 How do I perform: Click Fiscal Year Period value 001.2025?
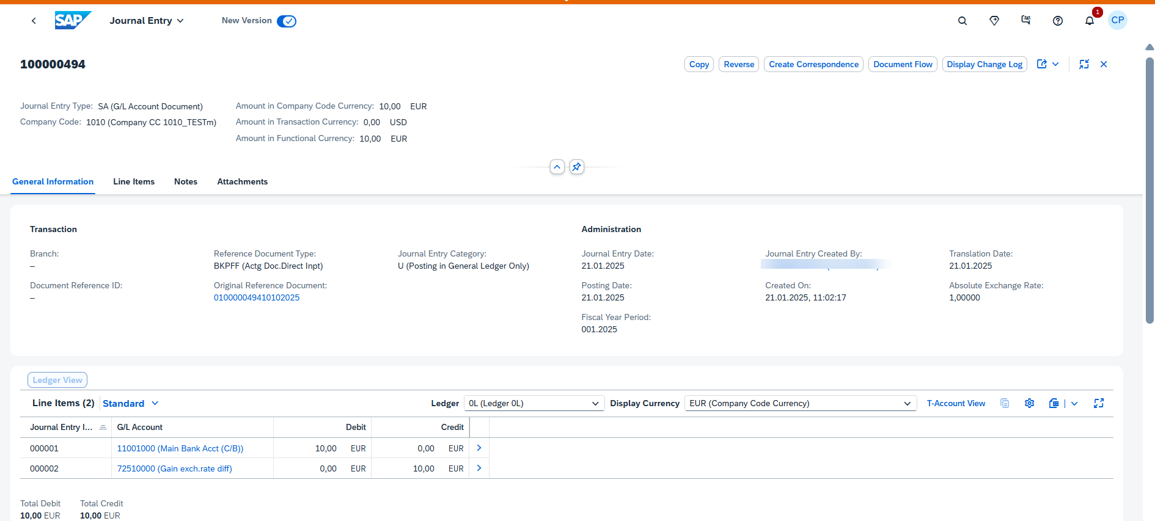[599, 330]
